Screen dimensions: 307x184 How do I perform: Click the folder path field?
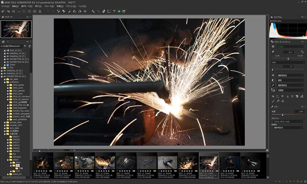11,46
